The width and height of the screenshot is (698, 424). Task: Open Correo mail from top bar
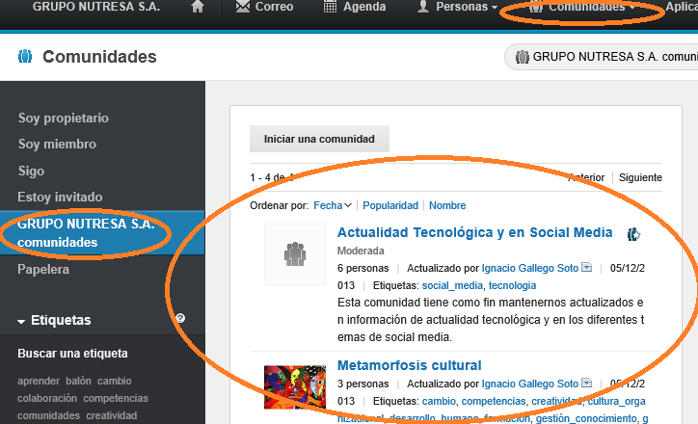[x=264, y=7]
